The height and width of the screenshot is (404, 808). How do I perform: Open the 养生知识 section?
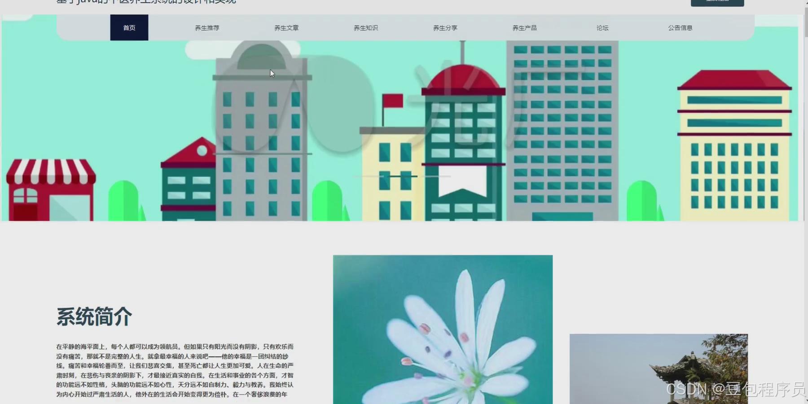(365, 27)
